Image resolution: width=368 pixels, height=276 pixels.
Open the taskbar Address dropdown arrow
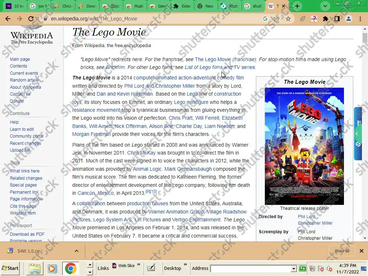[294, 268]
